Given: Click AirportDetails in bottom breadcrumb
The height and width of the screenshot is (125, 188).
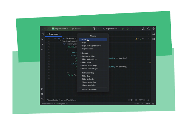Looking at the screenshot, I should (x=47, y=104).
